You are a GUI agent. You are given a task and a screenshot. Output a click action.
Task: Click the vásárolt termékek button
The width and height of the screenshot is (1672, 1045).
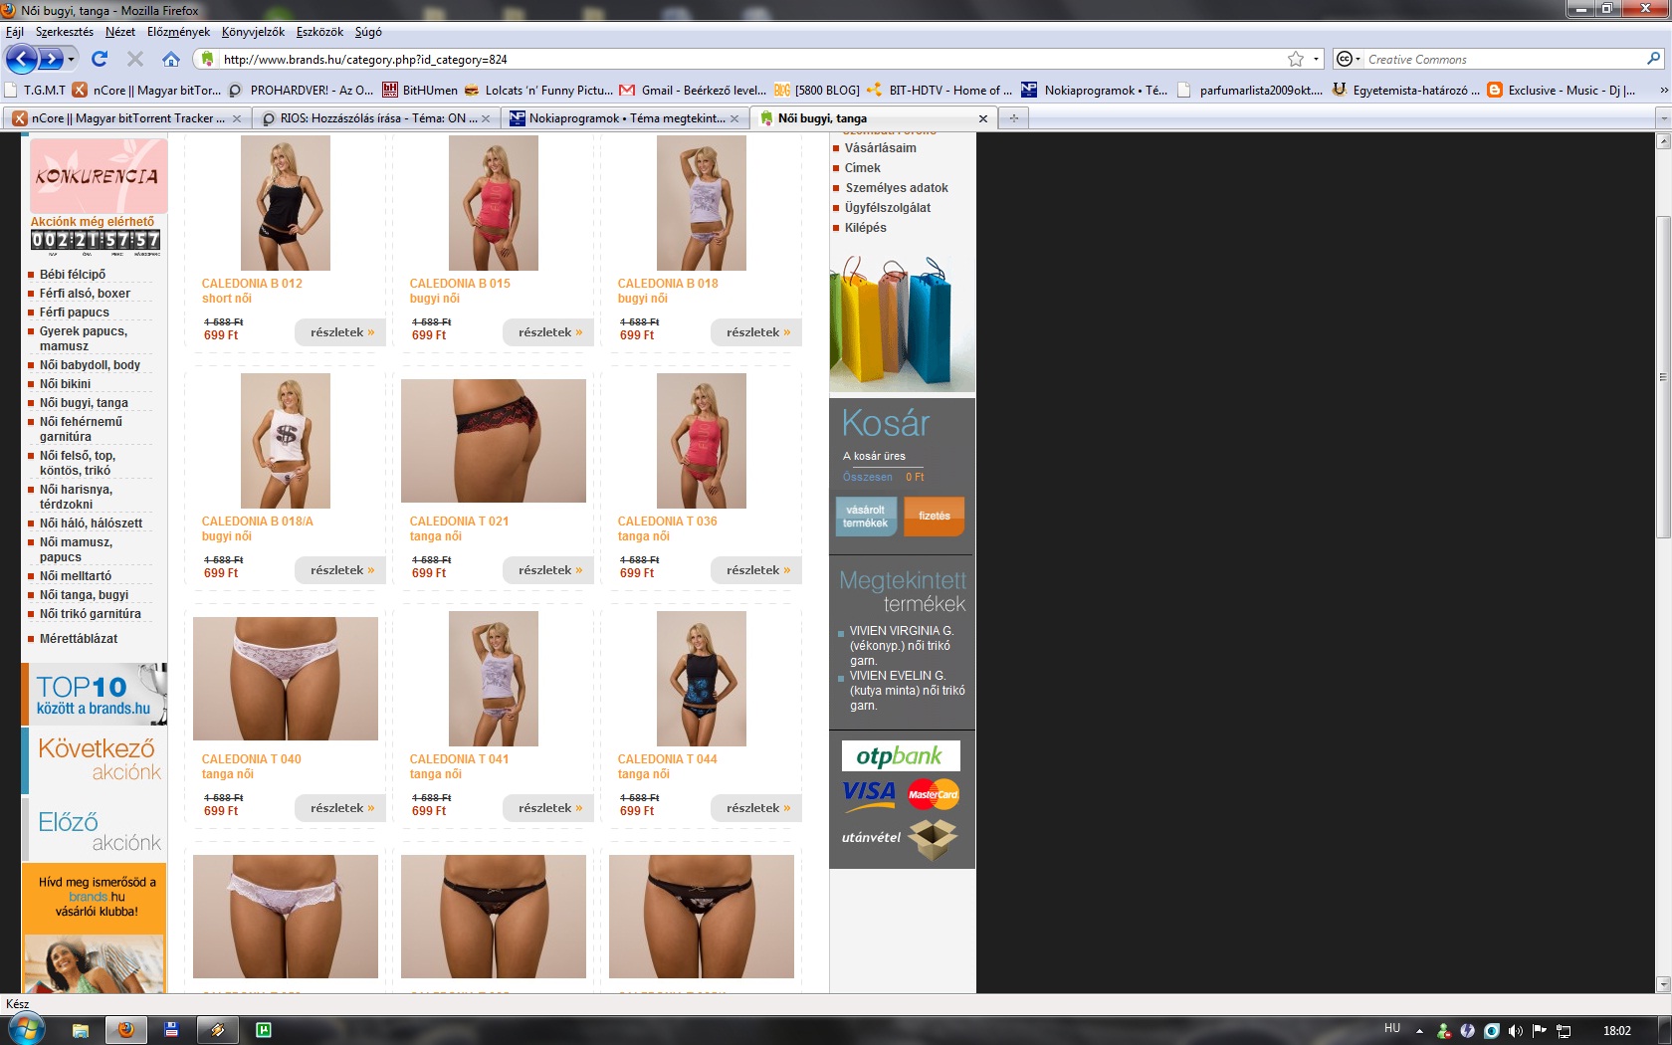pos(866,517)
